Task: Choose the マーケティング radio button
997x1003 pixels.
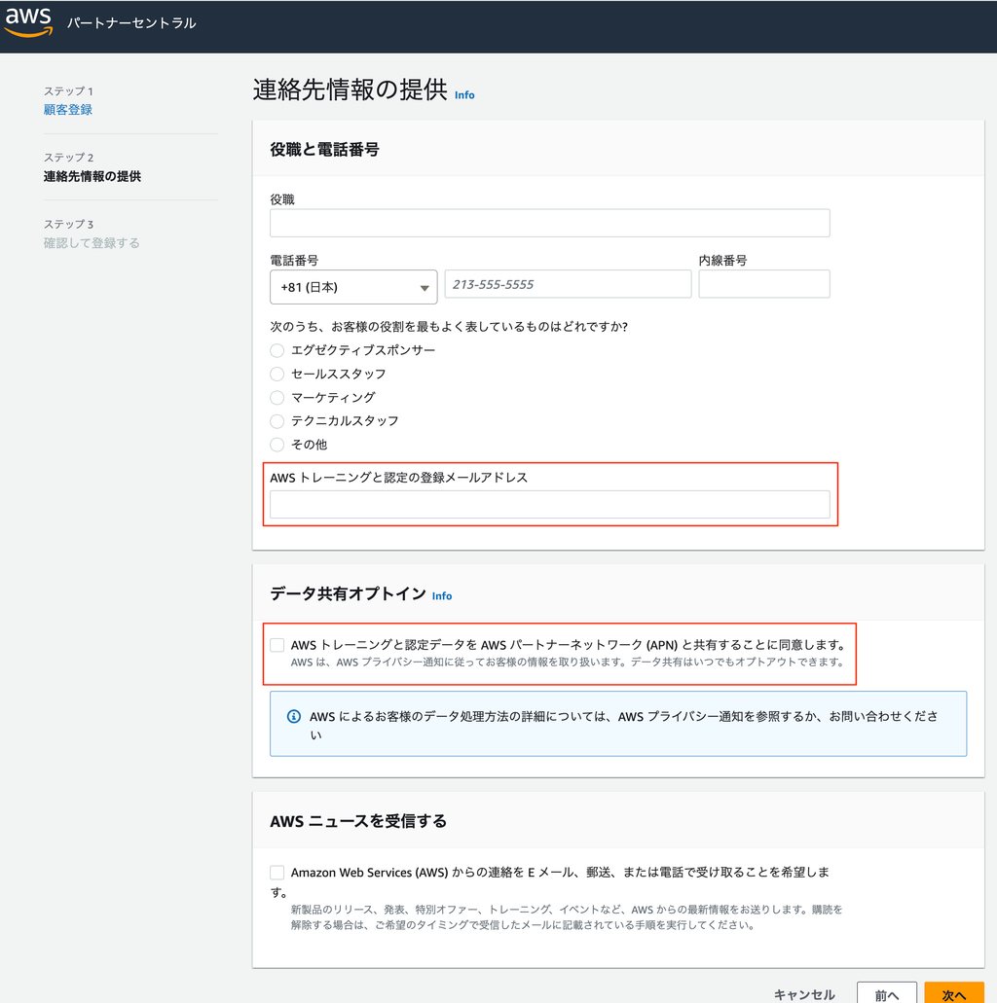Action: [277, 397]
